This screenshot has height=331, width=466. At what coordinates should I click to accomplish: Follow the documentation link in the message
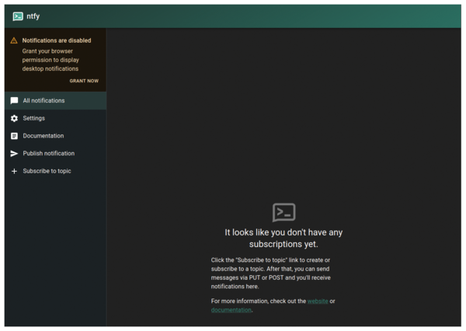pos(231,310)
